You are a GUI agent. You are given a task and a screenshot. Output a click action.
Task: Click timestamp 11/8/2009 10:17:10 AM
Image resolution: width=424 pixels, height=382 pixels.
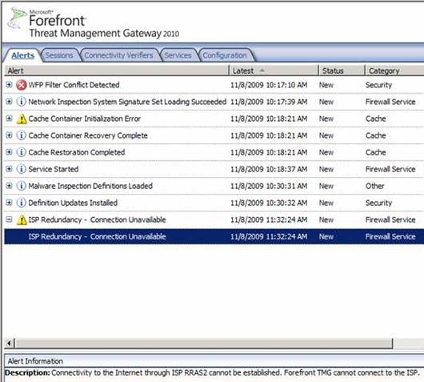[x=269, y=85]
